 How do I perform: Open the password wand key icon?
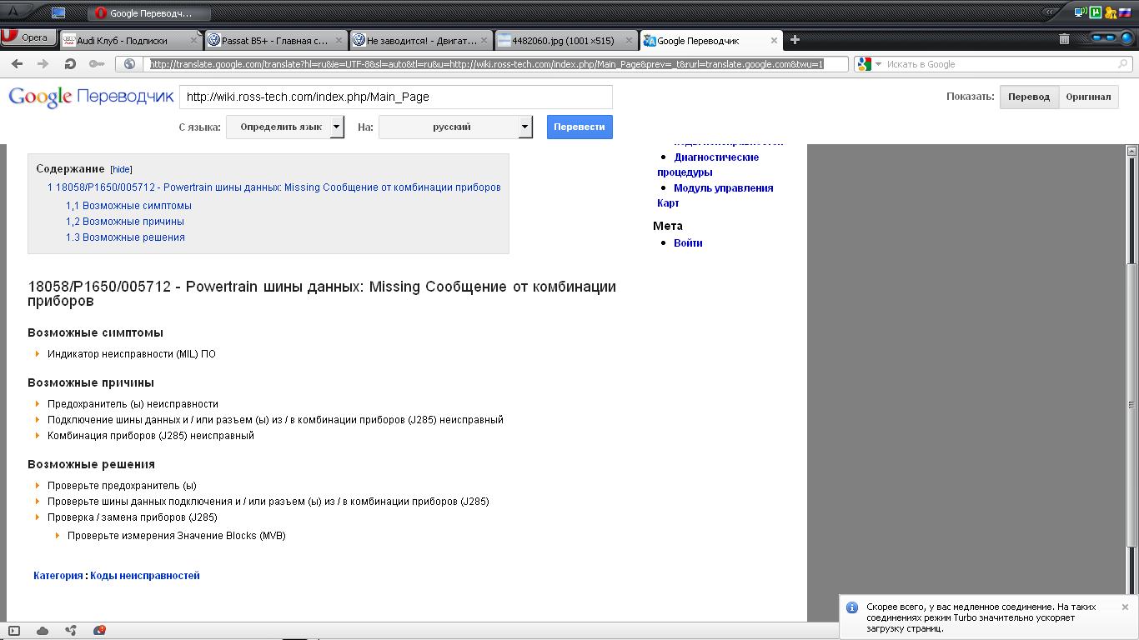pyautogui.click(x=97, y=64)
